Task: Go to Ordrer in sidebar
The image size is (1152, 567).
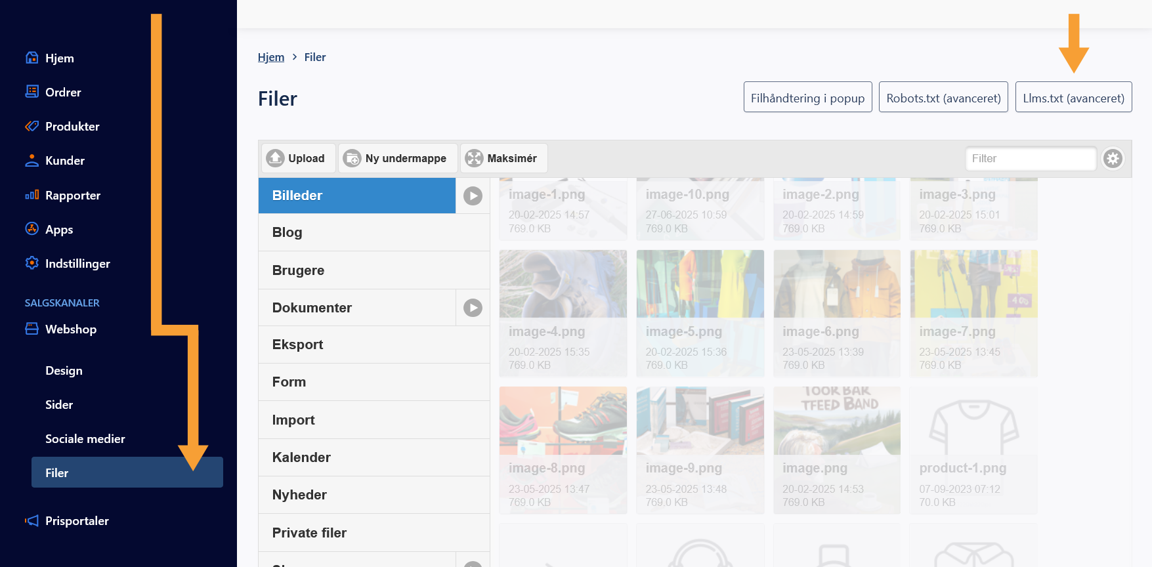Action: (x=63, y=92)
